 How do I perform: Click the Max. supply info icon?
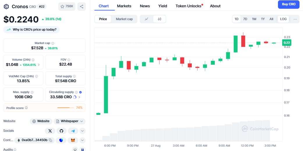pos(32,92)
